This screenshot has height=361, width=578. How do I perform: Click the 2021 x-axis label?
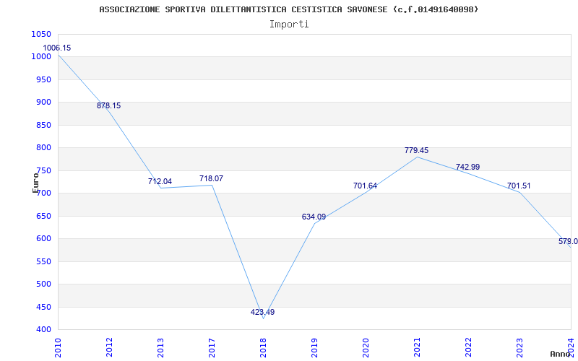(x=417, y=347)
